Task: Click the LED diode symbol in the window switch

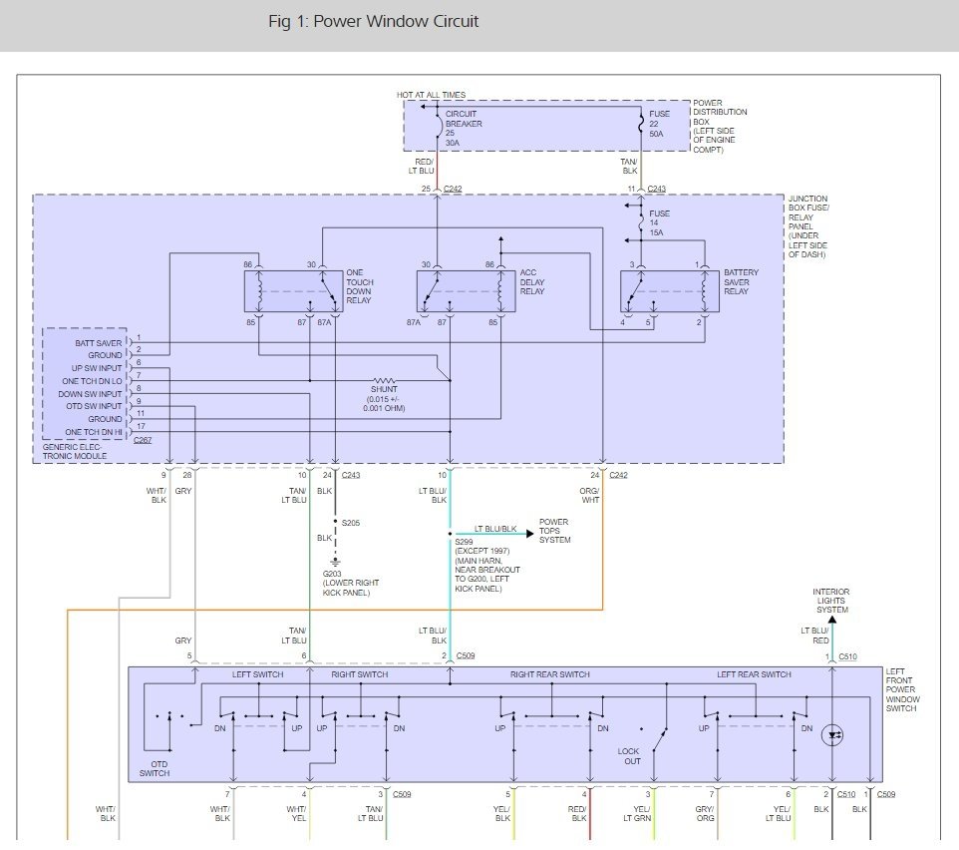Action: pos(832,735)
